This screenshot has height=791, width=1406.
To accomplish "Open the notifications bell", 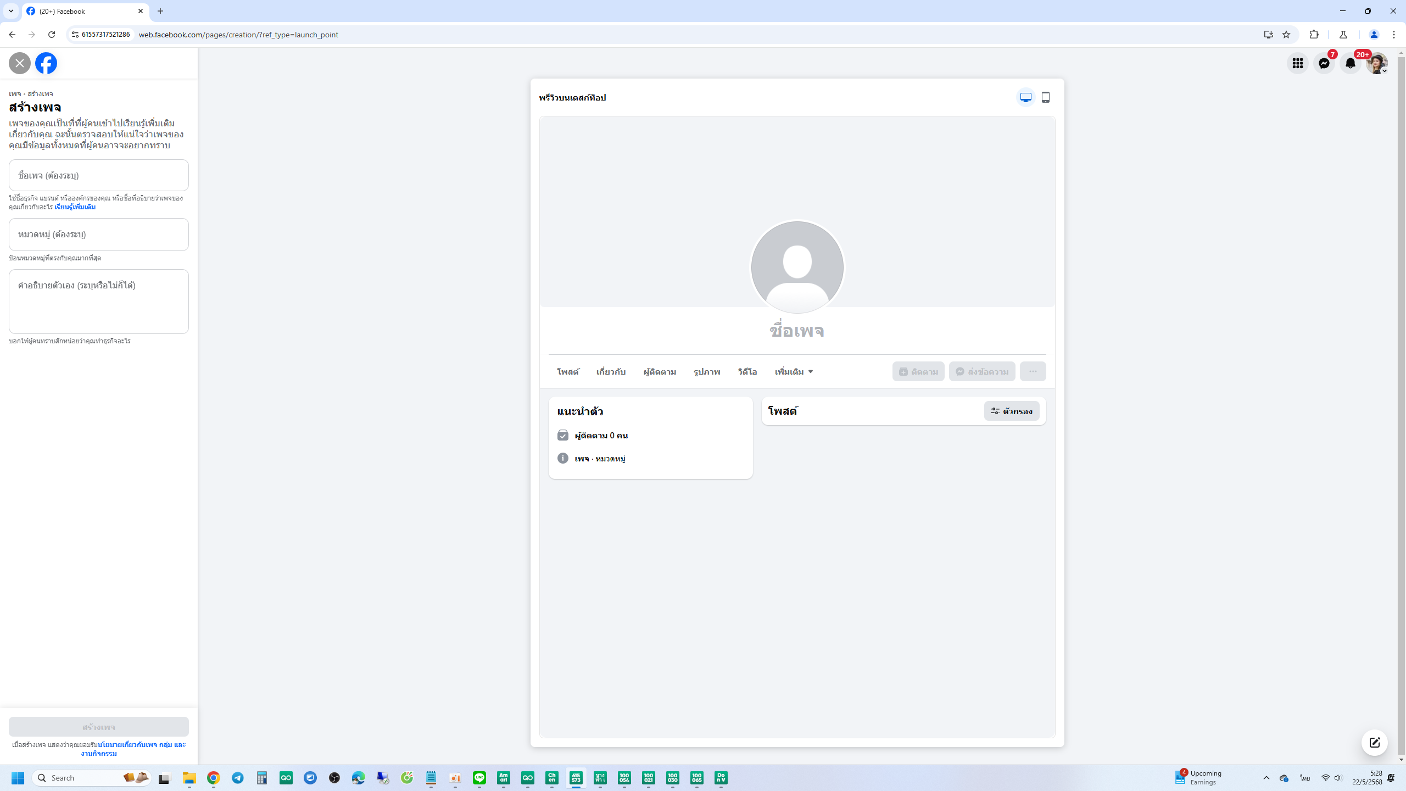I will pyautogui.click(x=1350, y=63).
